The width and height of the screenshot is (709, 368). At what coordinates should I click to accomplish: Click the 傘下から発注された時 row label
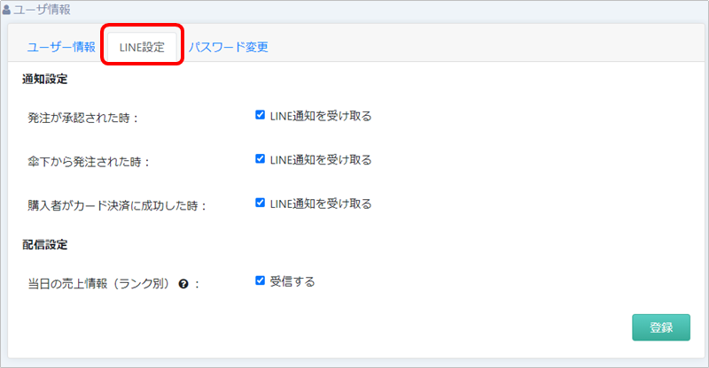click(x=90, y=162)
